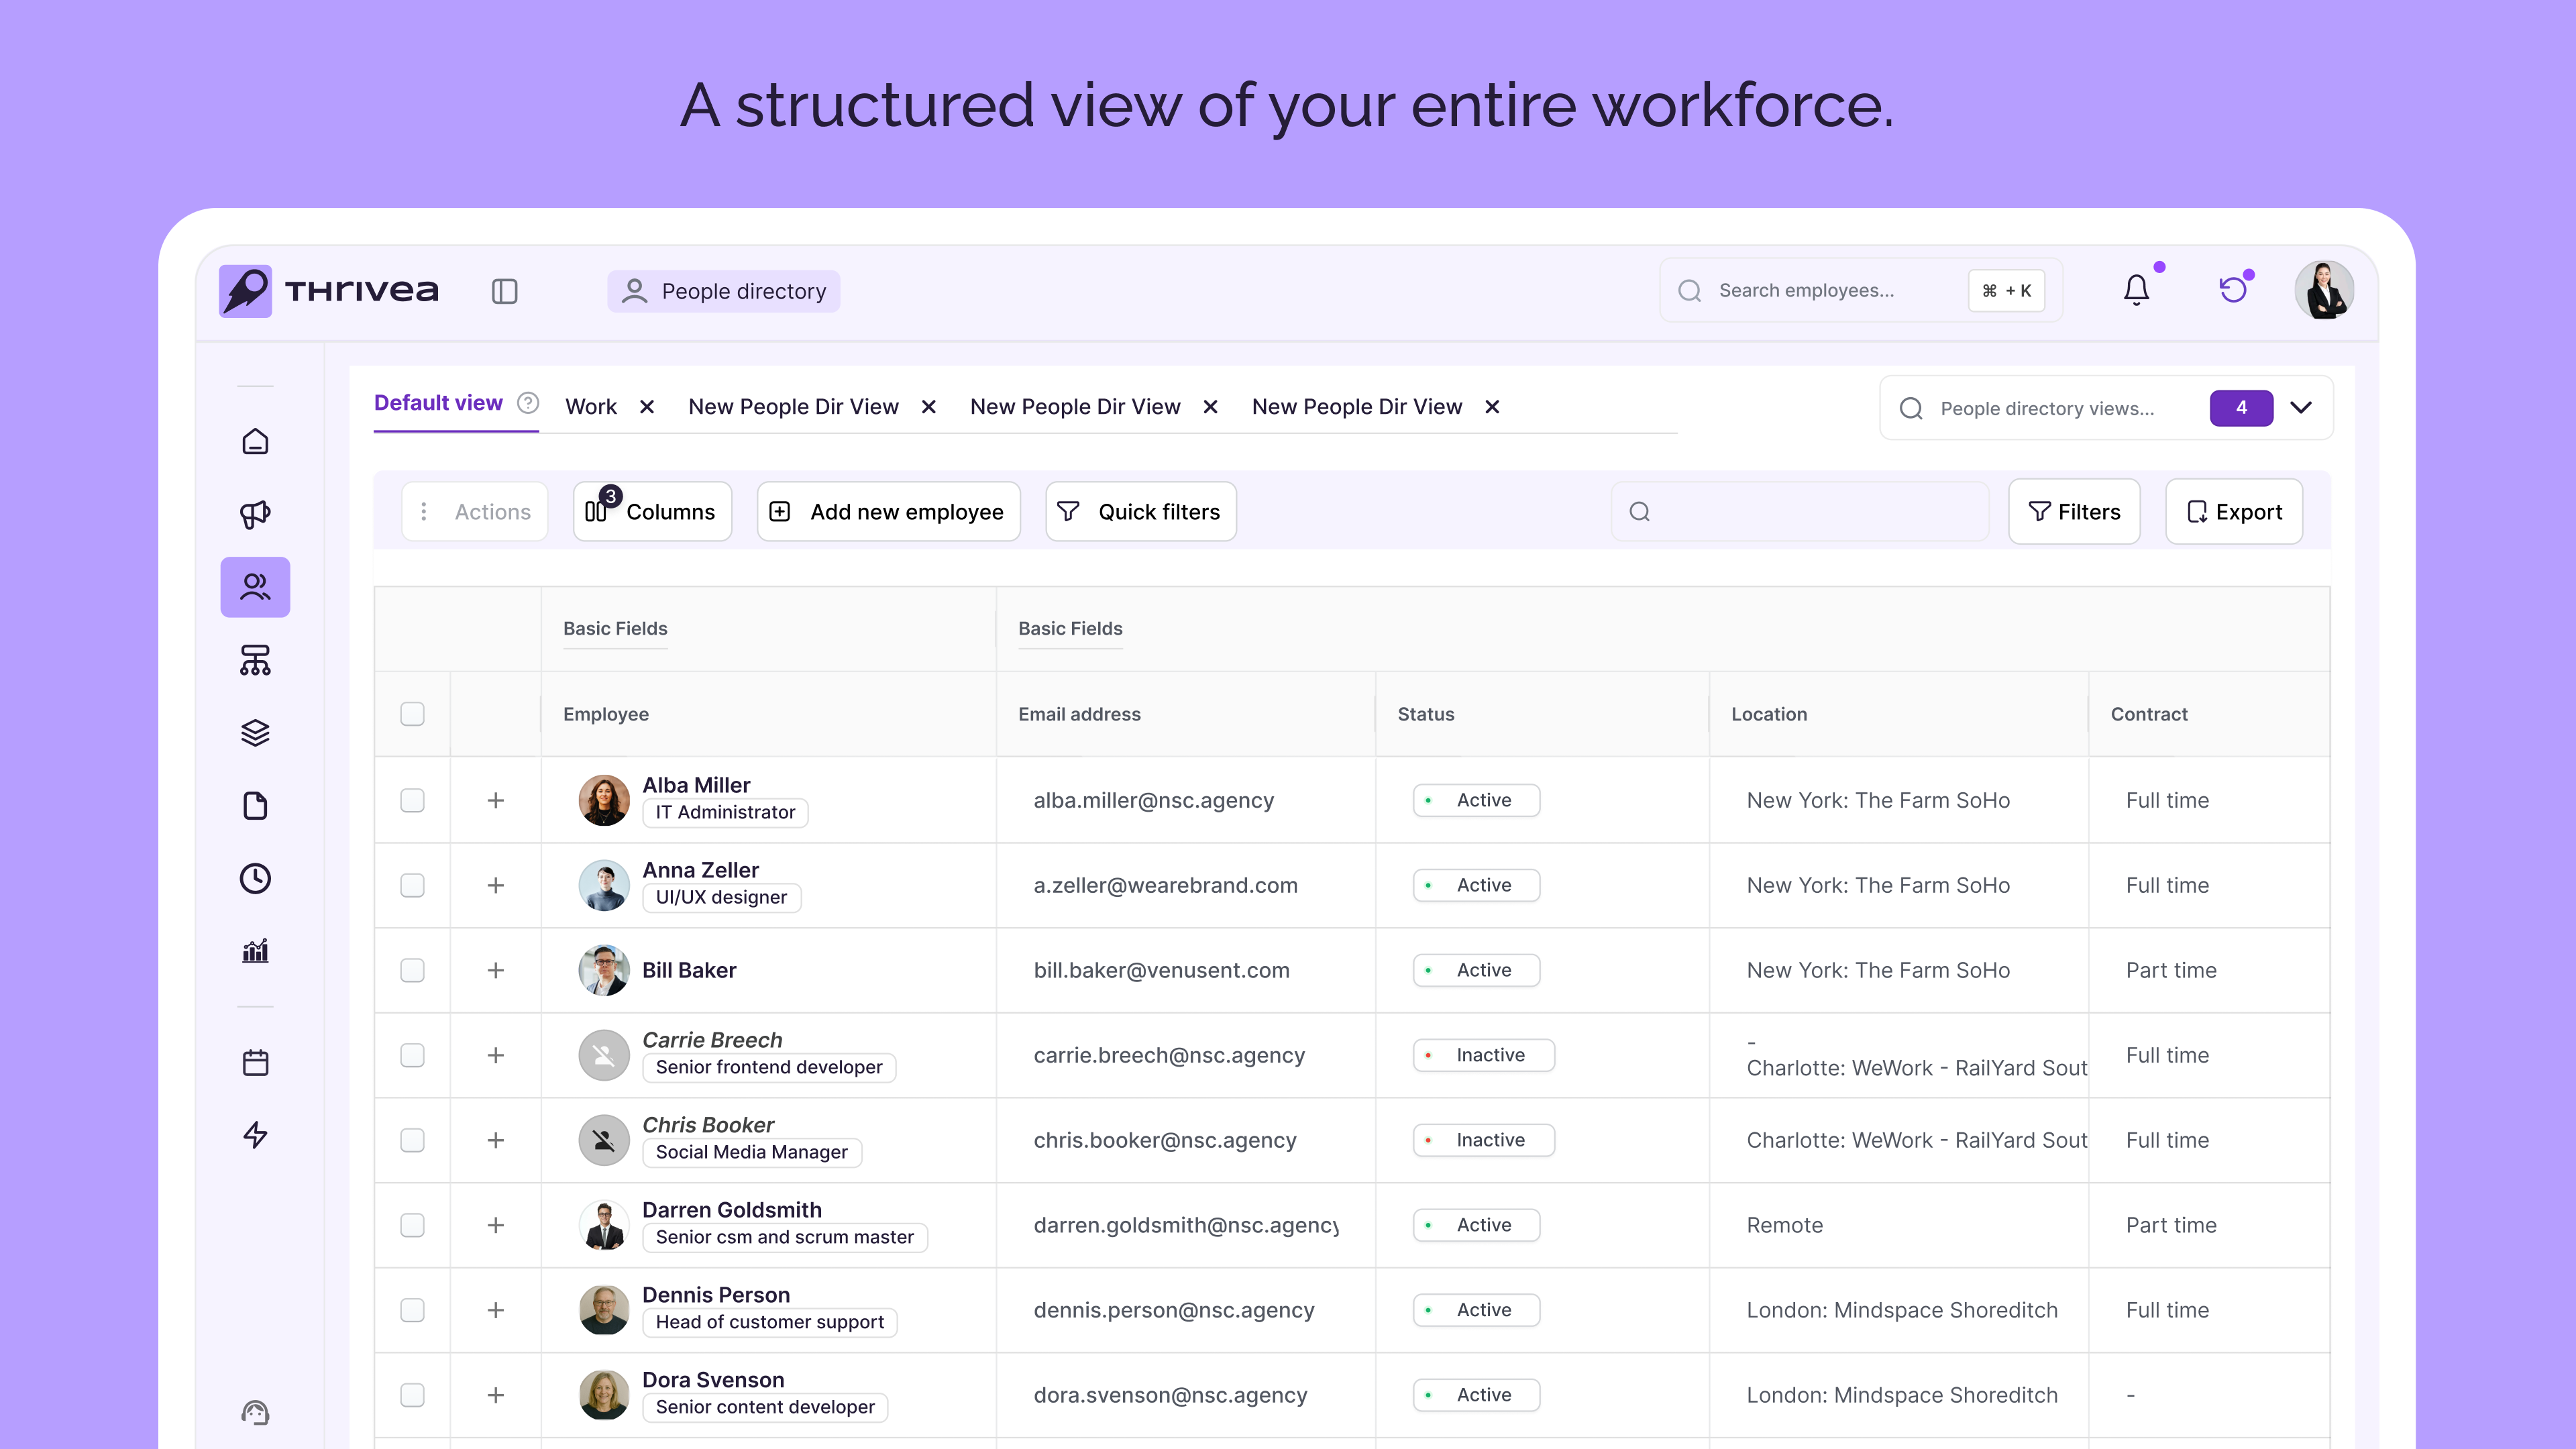Select Alba Miller's row checkbox
The height and width of the screenshot is (1449, 2576).
(x=412, y=800)
